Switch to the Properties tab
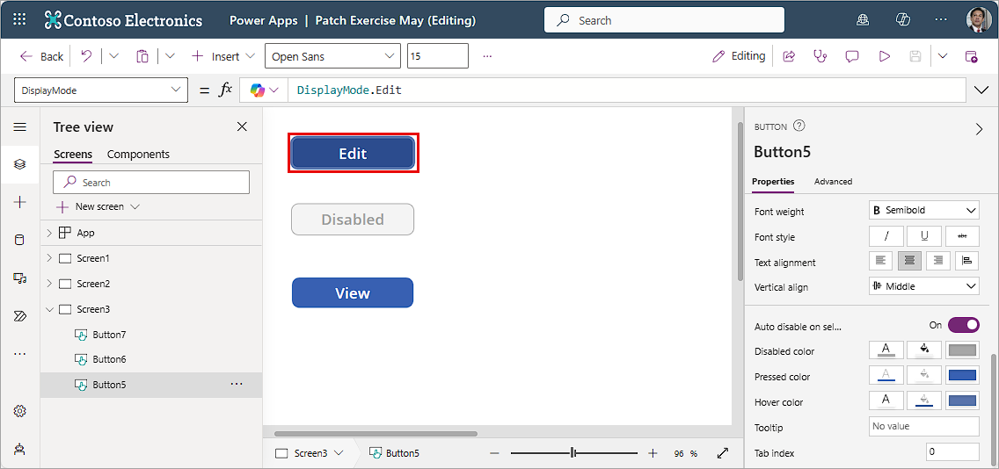 [x=773, y=181]
